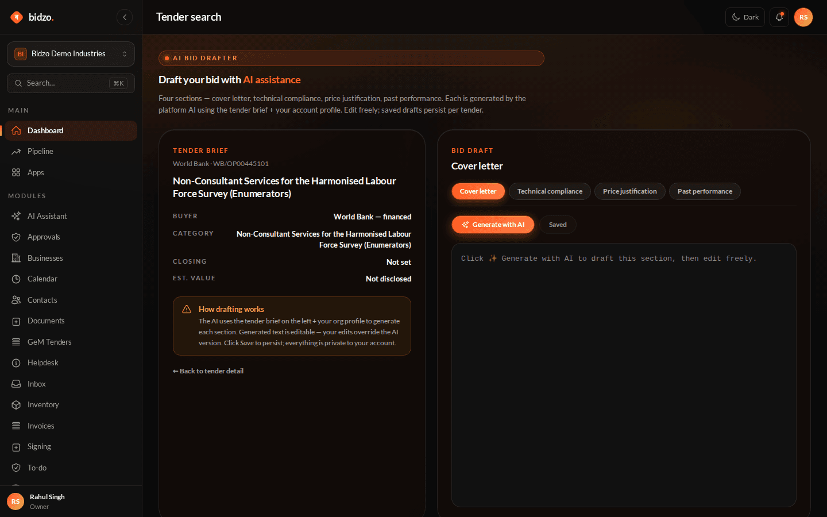Select the Cover letter tab
Image resolution: width=827 pixels, height=517 pixels.
pos(478,191)
